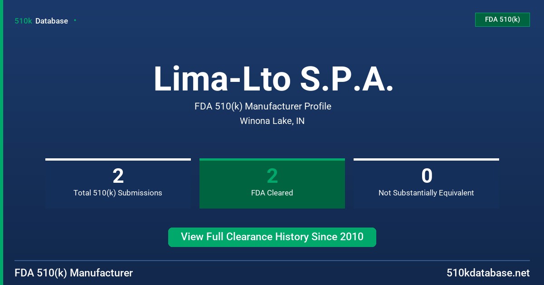Select the FDA Cleared stat card
The image size is (544, 285).
pos(272,183)
